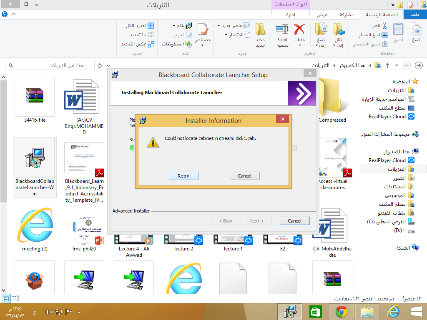Viewport: 427px width, 320px height.
Task: Click the warning icon in the error dialog
Action: (153, 142)
